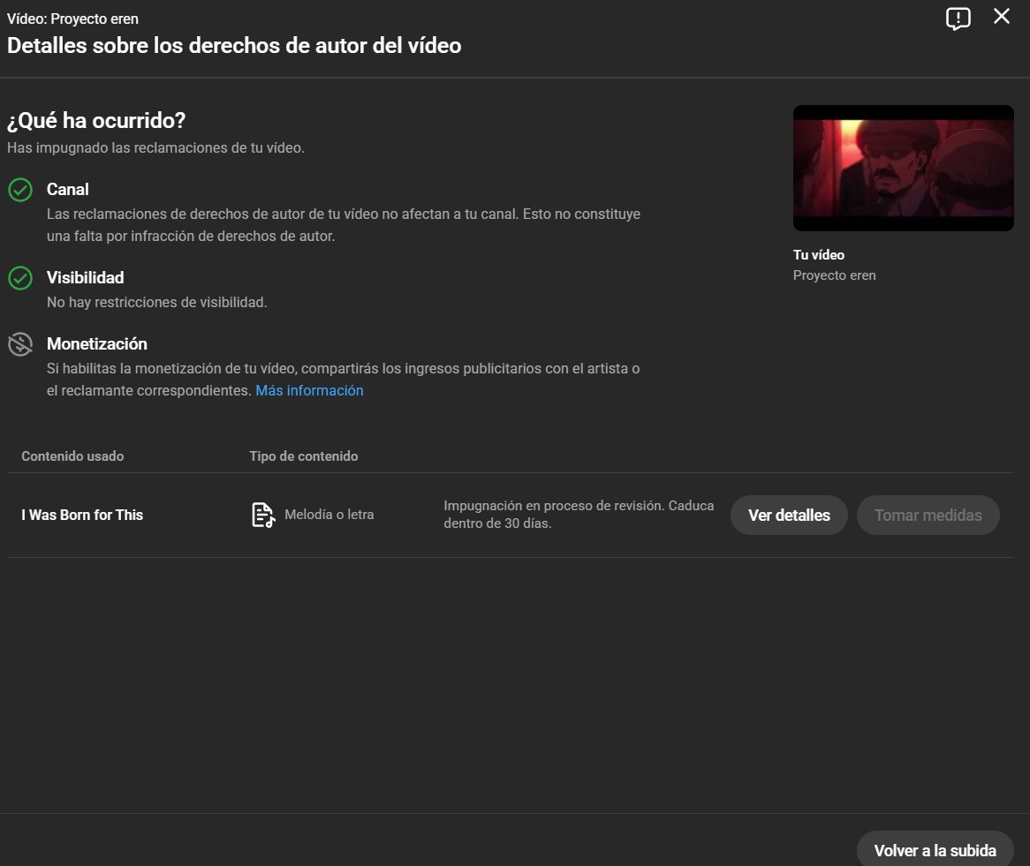The height and width of the screenshot is (866, 1030).
Task: Open the Más información link
Action: click(309, 391)
